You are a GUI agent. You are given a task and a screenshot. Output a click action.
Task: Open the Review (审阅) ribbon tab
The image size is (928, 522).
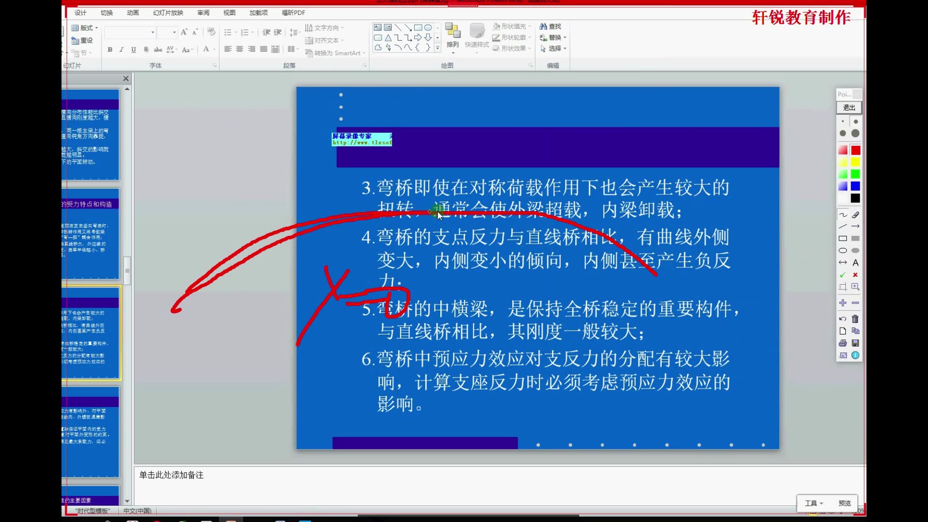click(x=203, y=13)
